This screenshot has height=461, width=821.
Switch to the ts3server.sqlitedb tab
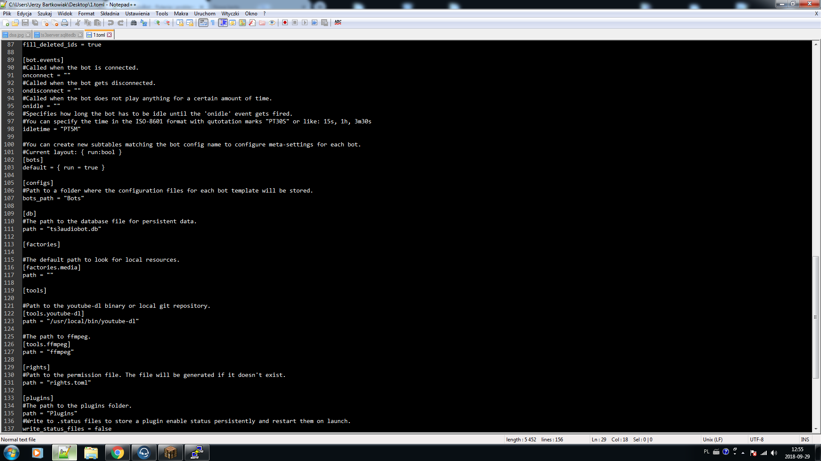point(58,35)
